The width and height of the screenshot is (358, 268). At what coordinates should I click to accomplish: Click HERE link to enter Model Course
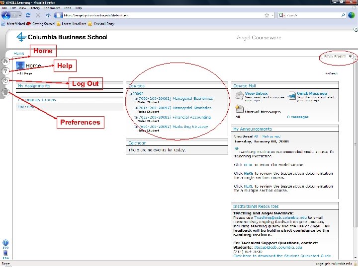249,165
